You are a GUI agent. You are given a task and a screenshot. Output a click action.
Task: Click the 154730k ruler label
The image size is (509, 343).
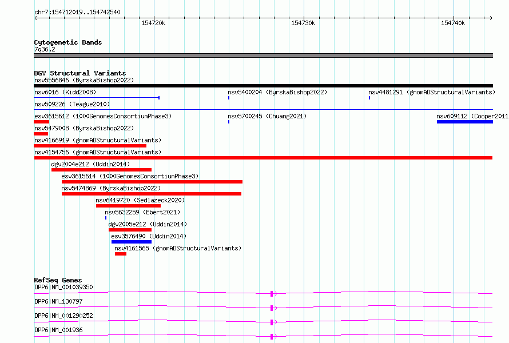coord(303,23)
